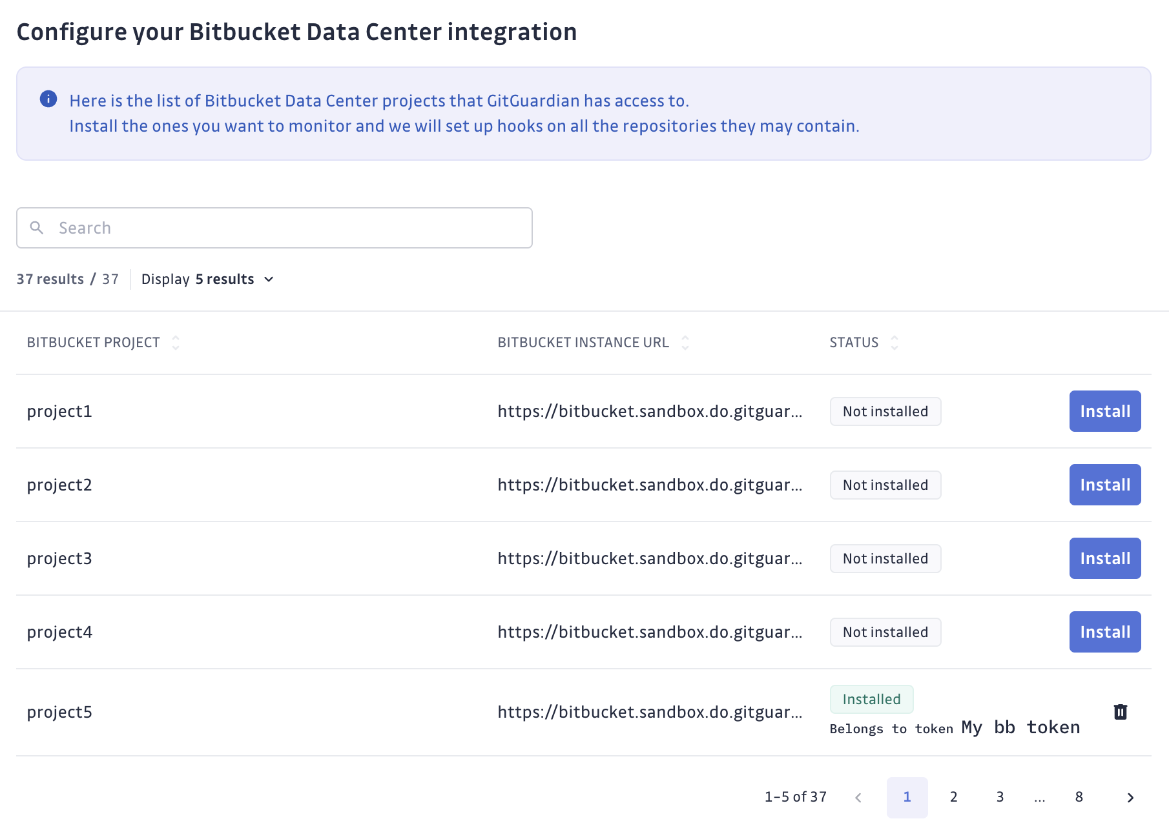1169x821 pixels.
Task: Go to page 2
Action: coord(954,797)
